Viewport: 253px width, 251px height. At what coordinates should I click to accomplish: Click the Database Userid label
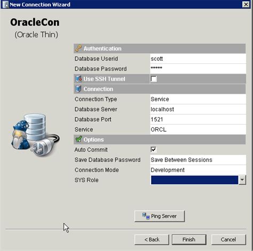click(96, 59)
